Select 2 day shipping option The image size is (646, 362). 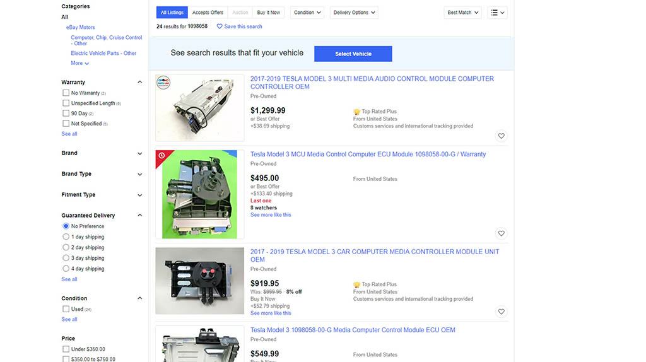coord(66,247)
